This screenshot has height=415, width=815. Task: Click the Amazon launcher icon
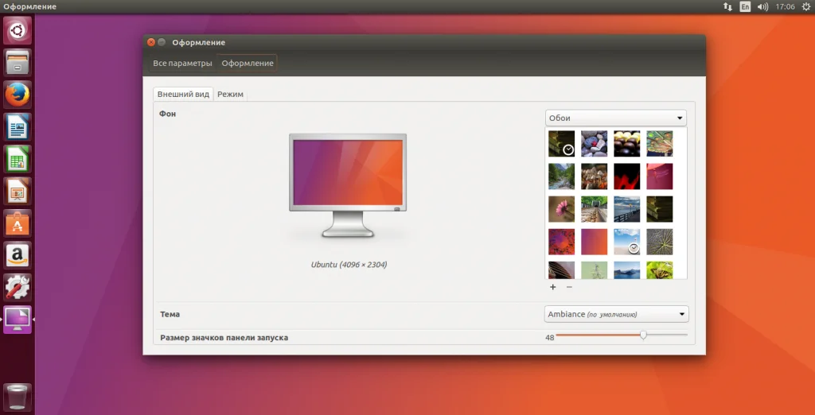pos(18,256)
